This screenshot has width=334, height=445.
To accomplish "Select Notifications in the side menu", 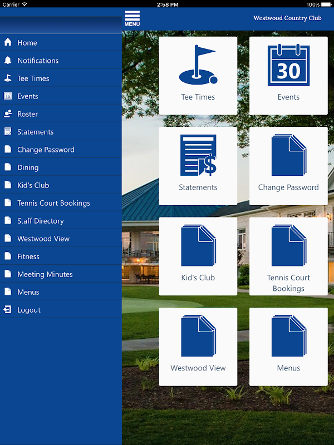I will [x=61, y=61].
